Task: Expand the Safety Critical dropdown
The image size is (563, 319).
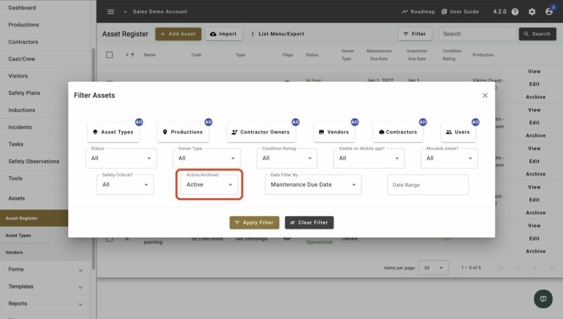Action: 125,184
